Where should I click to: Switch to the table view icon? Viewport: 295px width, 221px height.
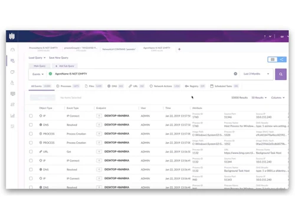click(273, 60)
